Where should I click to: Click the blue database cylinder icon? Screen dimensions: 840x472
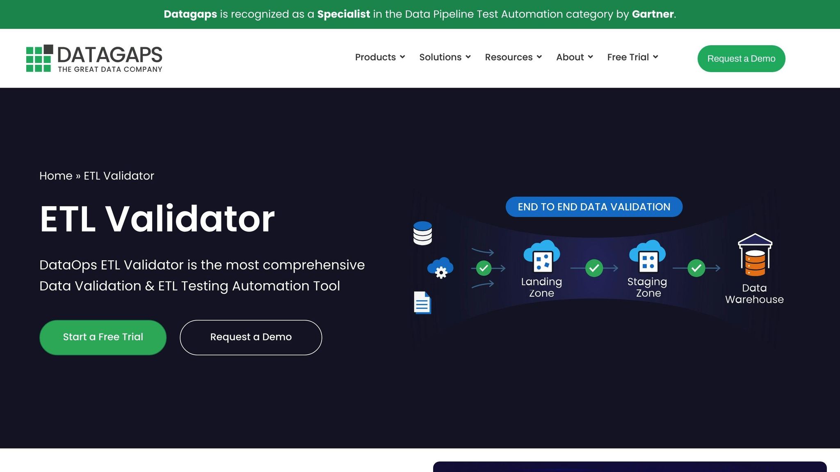[x=422, y=233]
